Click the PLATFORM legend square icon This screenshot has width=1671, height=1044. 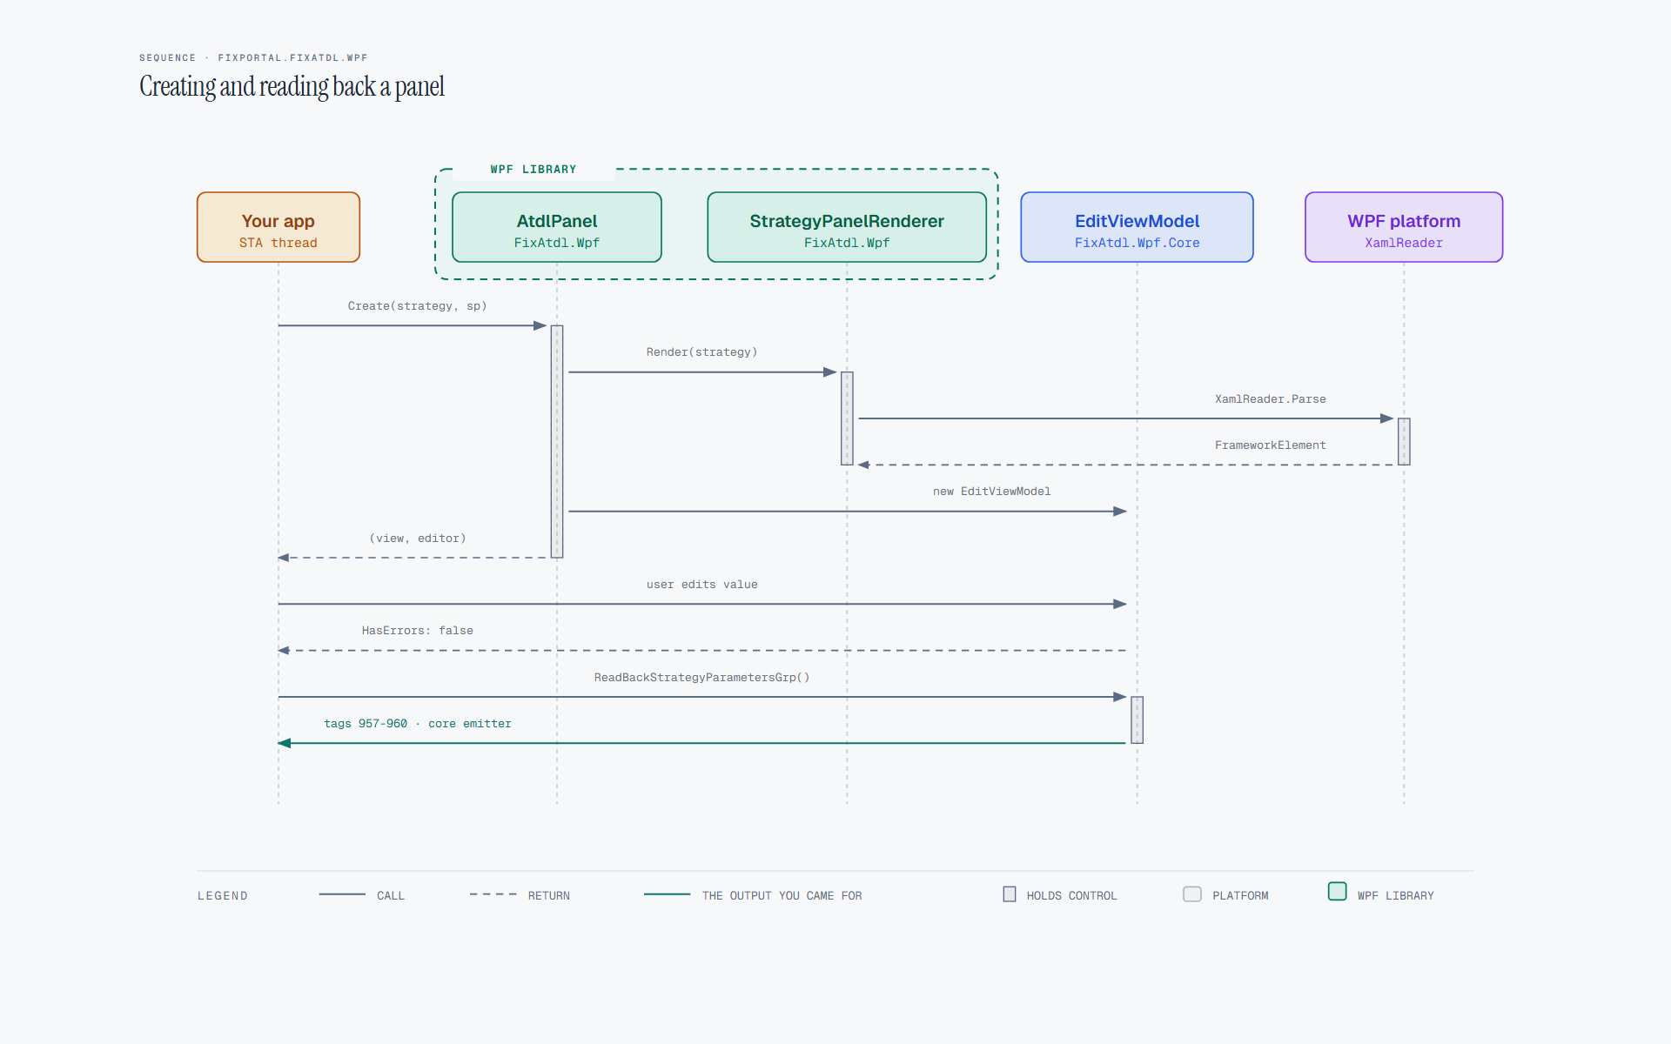click(x=1192, y=894)
